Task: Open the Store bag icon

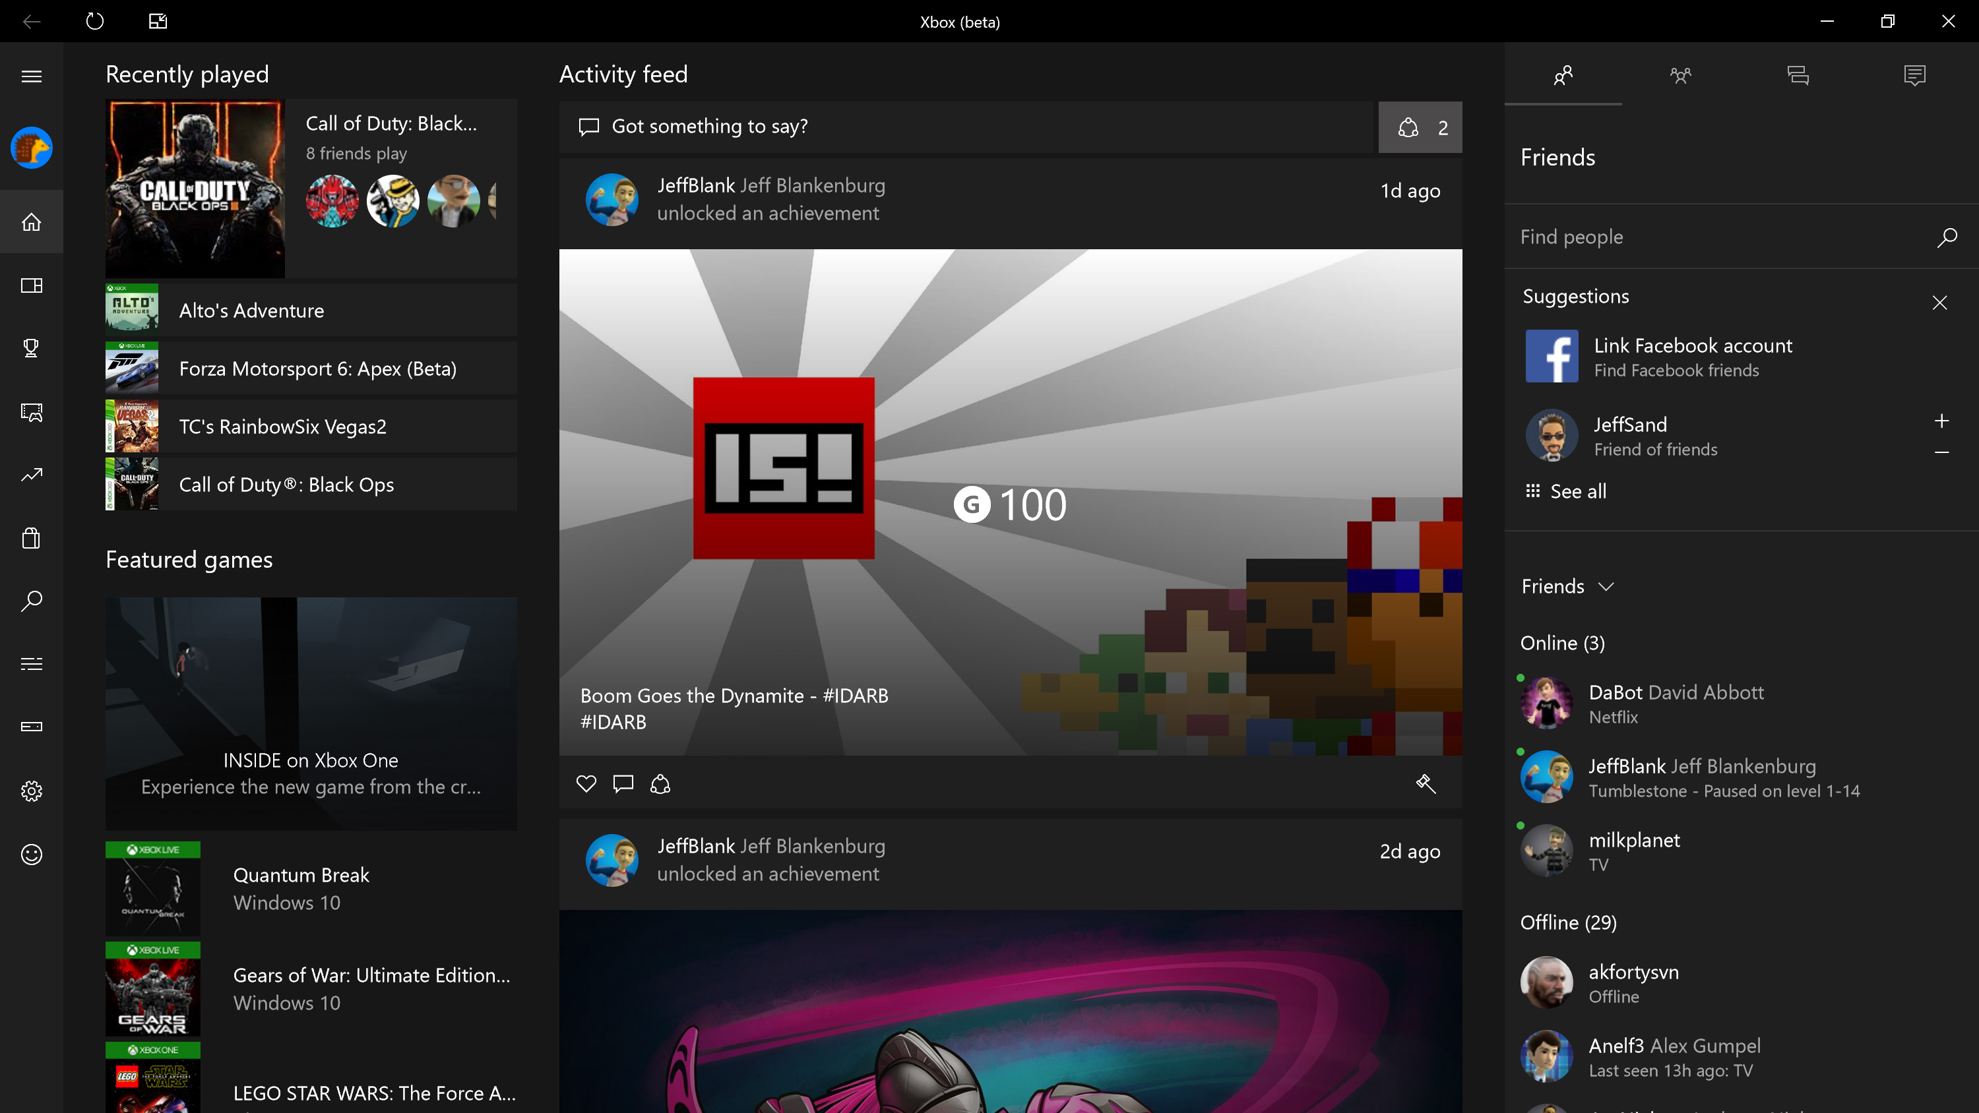Action: [32, 537]
